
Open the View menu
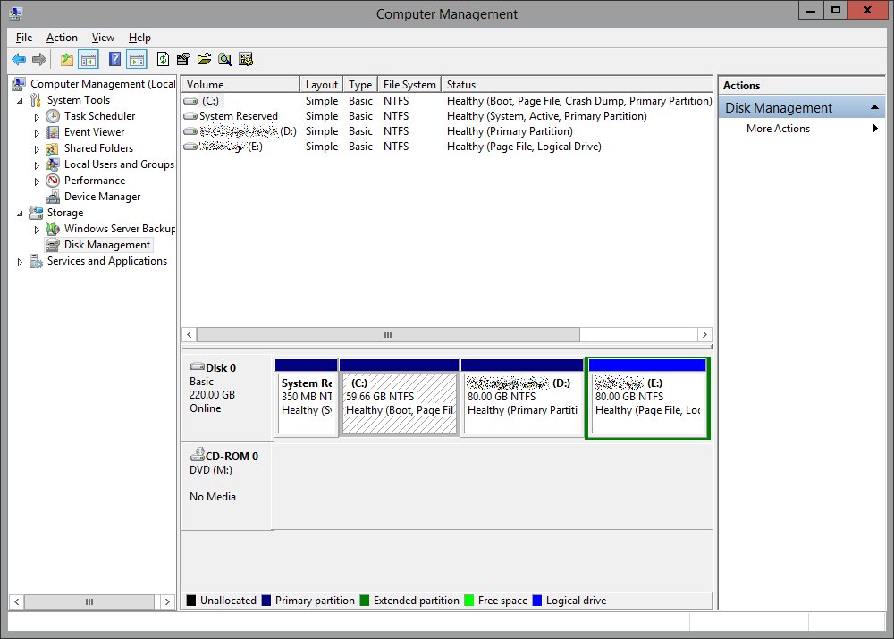[103, 38]
